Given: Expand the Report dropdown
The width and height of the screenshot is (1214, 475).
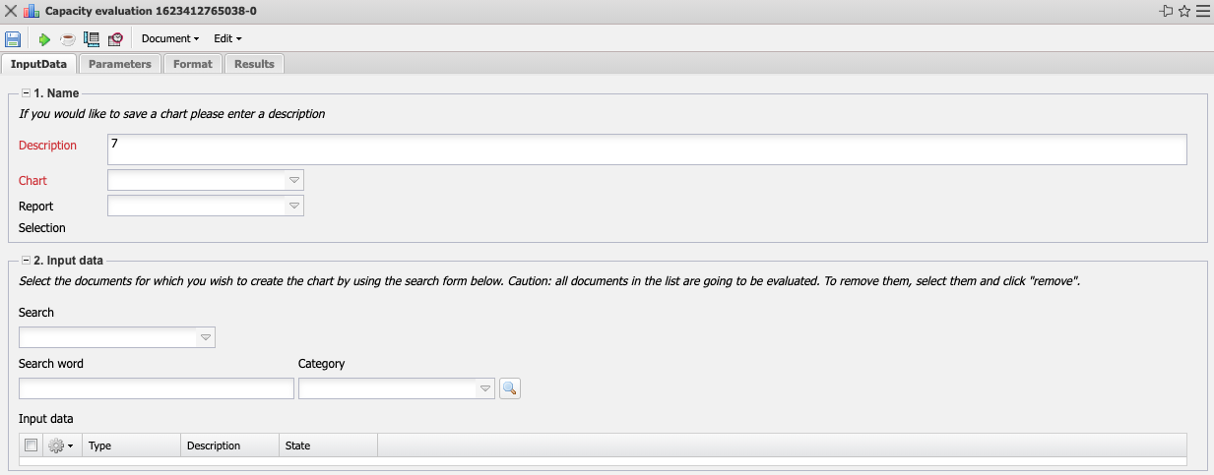Looking at the screenshot, I should tap(293, 206).
